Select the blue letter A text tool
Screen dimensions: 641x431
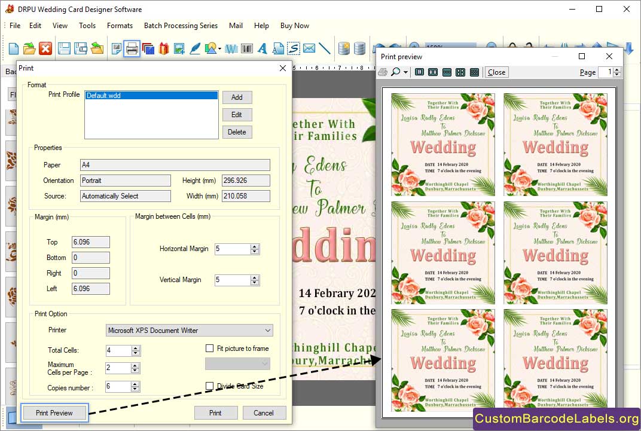[262, 48]
